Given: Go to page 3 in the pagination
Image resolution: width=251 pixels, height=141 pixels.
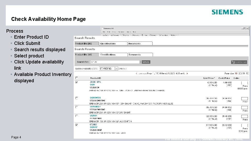Looking at the screenshot, I should point(174,74).
